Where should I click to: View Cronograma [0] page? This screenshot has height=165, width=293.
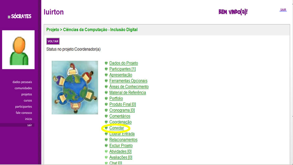pyautogui.click(x=122, y=110)
